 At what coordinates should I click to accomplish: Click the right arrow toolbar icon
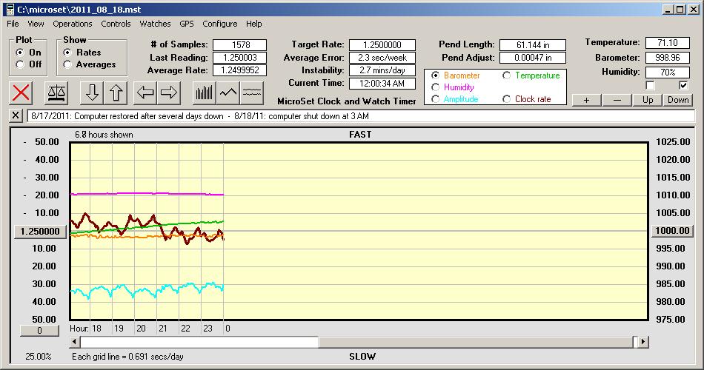(169, 92)
